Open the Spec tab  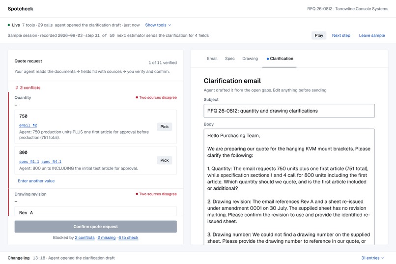click(x=230, y=59)
